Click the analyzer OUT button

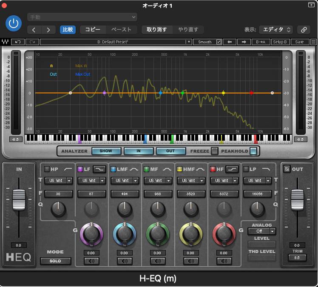[x=170, y=151]
